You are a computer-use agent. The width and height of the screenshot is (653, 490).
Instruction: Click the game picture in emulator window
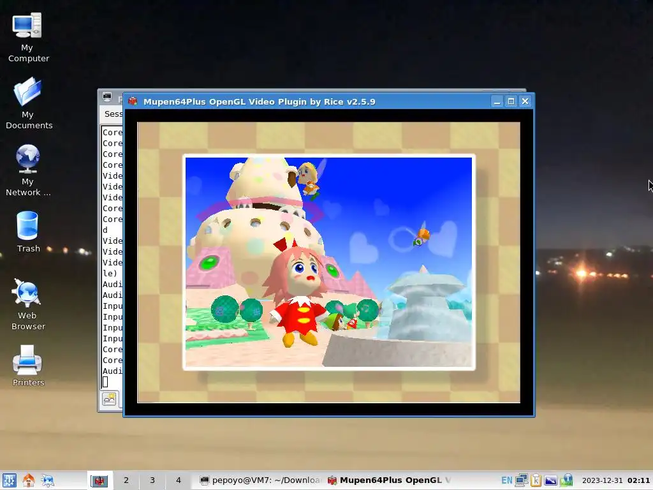(328, 262)
